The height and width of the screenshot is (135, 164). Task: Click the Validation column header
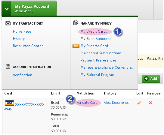coord(85,93)
